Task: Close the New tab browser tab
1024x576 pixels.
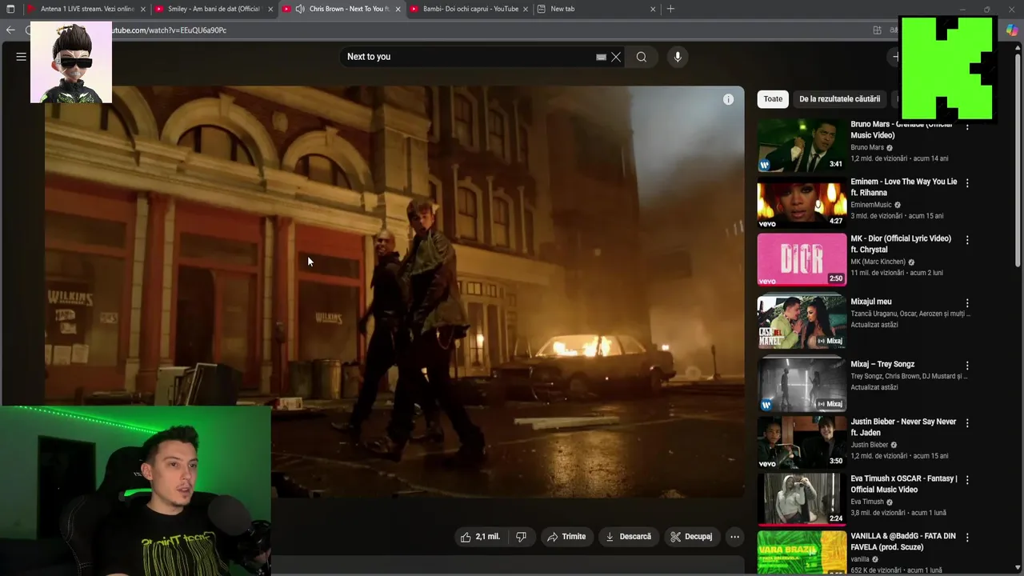Action: coord(653,9)
